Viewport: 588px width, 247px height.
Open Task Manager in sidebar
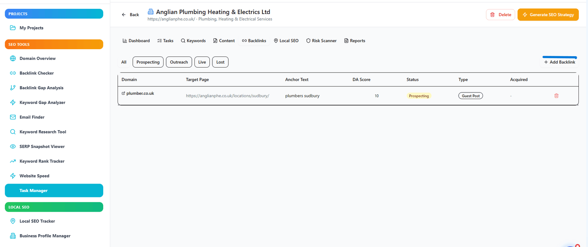coord(54,190)
